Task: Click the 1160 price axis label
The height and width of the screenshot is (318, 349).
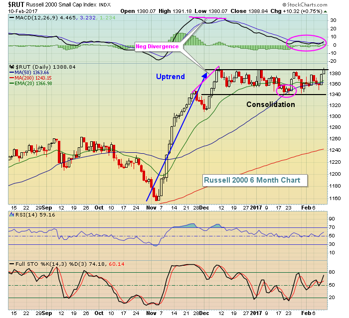Action: coord(335,198)
